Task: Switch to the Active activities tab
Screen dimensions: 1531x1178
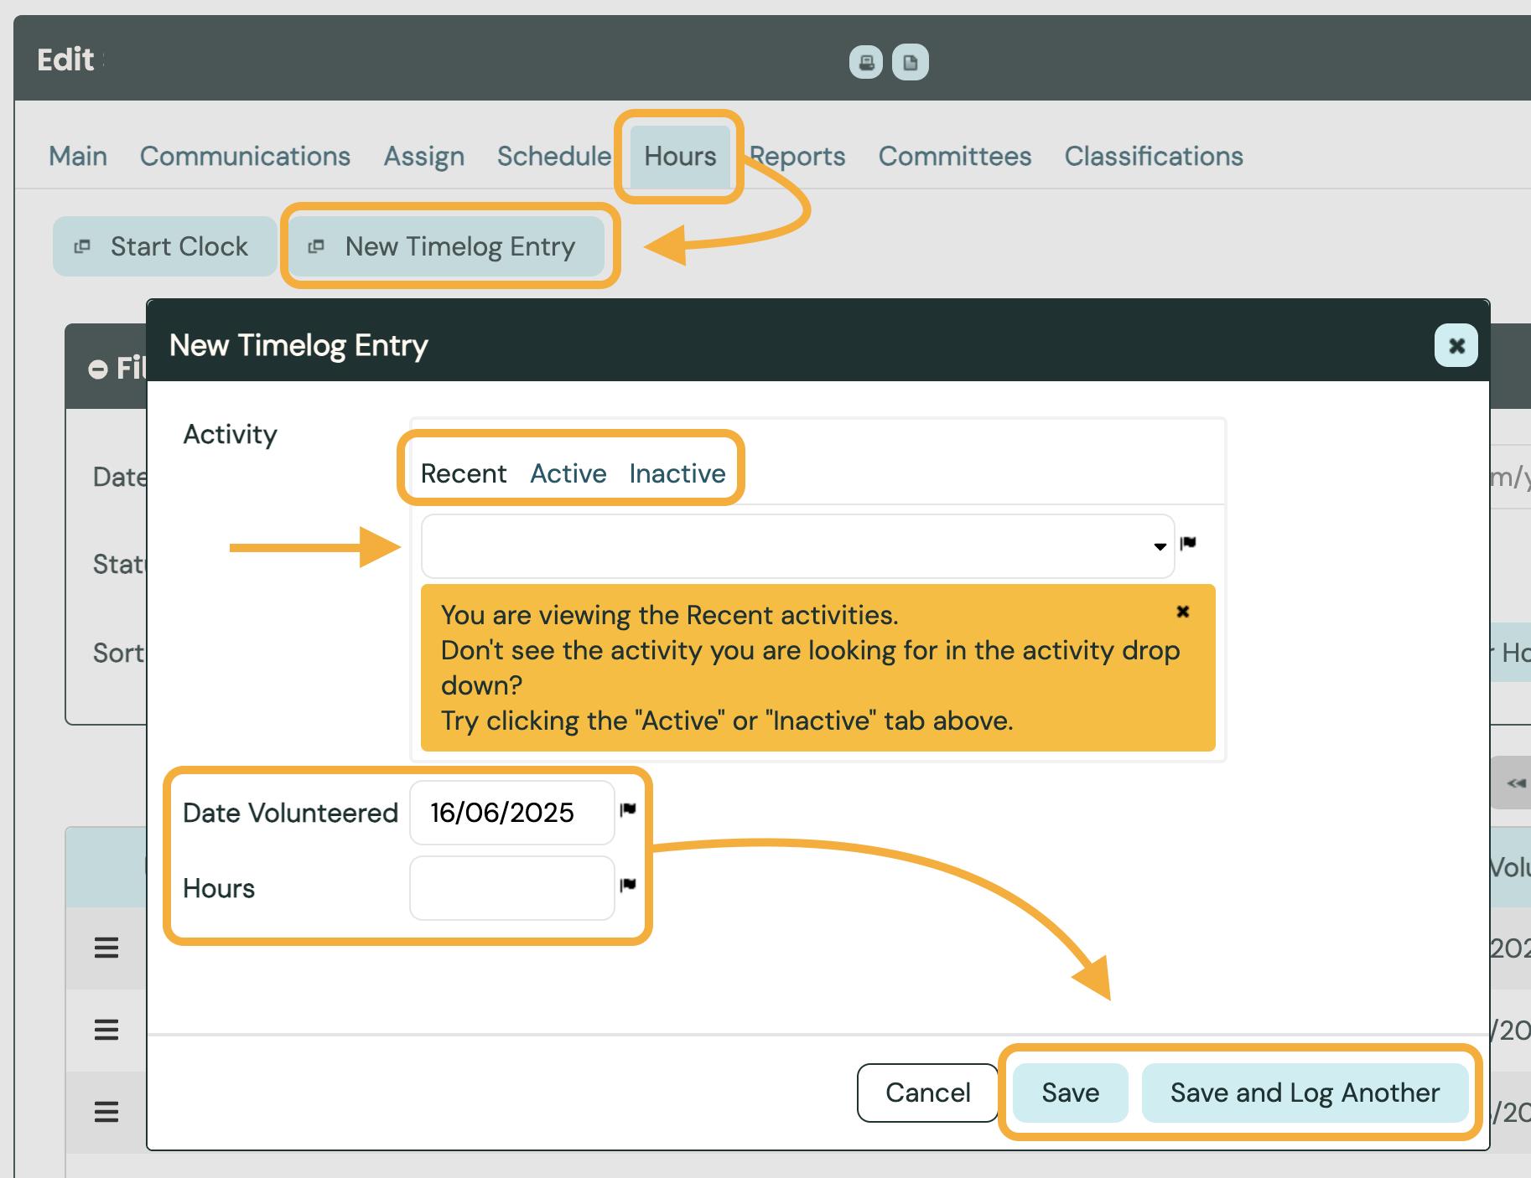Action: [568, 473]
